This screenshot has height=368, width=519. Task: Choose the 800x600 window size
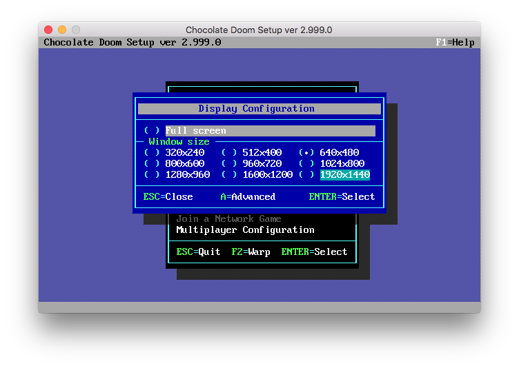(175, 163)
